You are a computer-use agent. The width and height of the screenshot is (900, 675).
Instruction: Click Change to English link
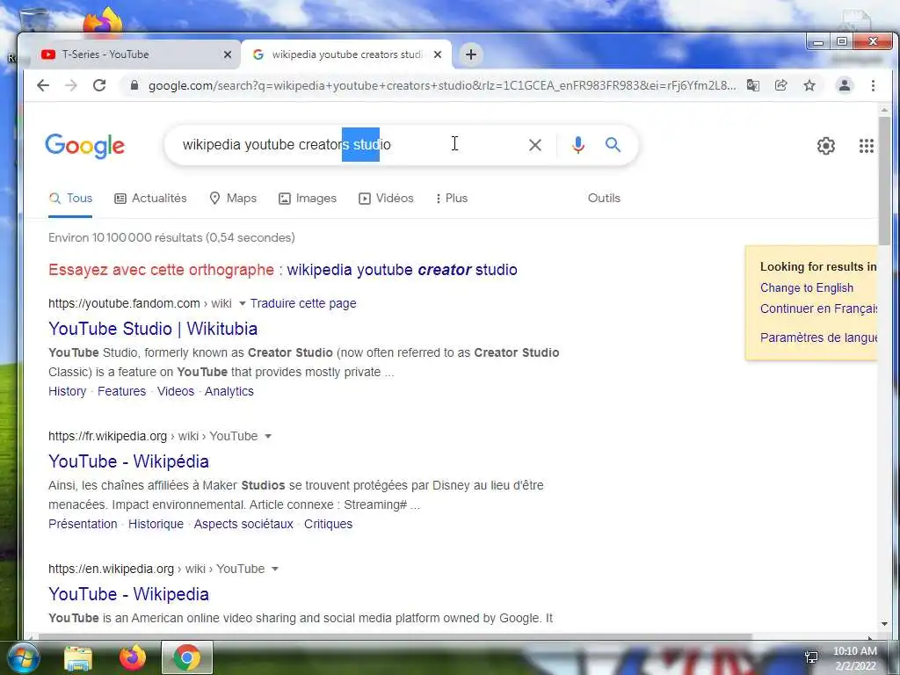point(807,287)
